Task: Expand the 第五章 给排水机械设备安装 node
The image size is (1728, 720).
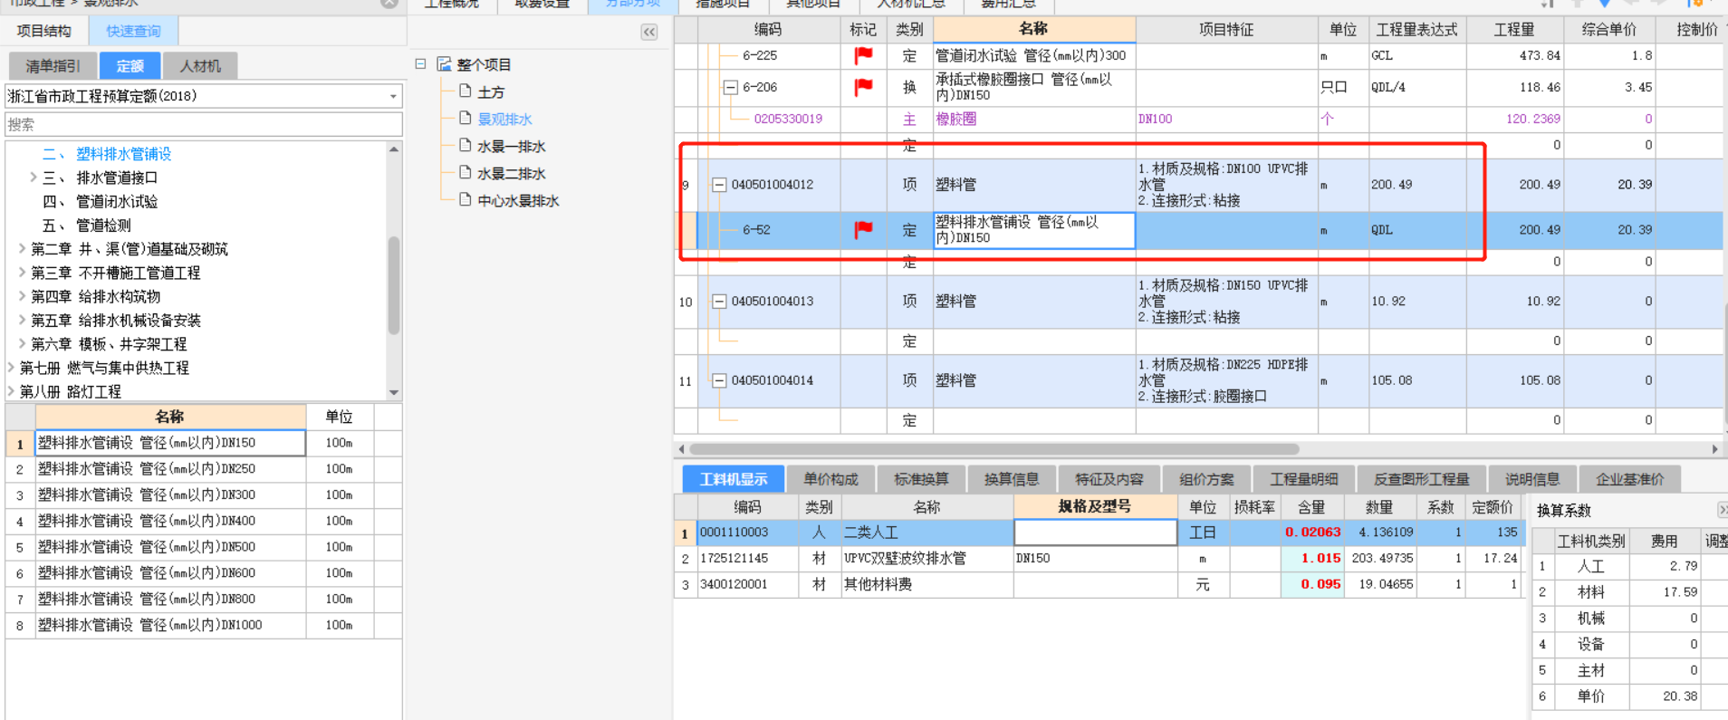Action: click(22, 320)
